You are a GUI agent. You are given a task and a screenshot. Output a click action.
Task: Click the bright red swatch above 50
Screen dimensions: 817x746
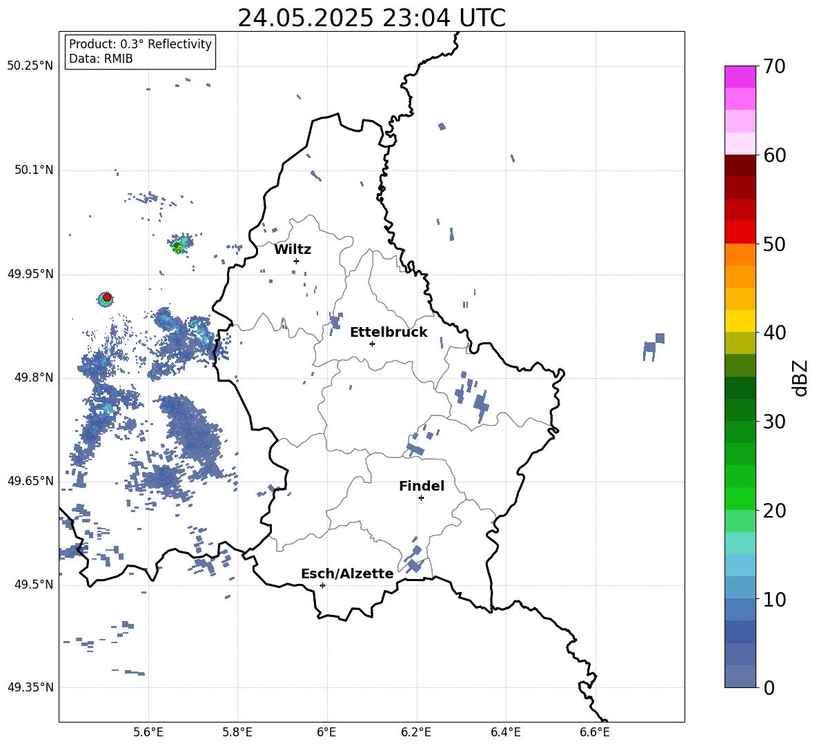point(740,233)
